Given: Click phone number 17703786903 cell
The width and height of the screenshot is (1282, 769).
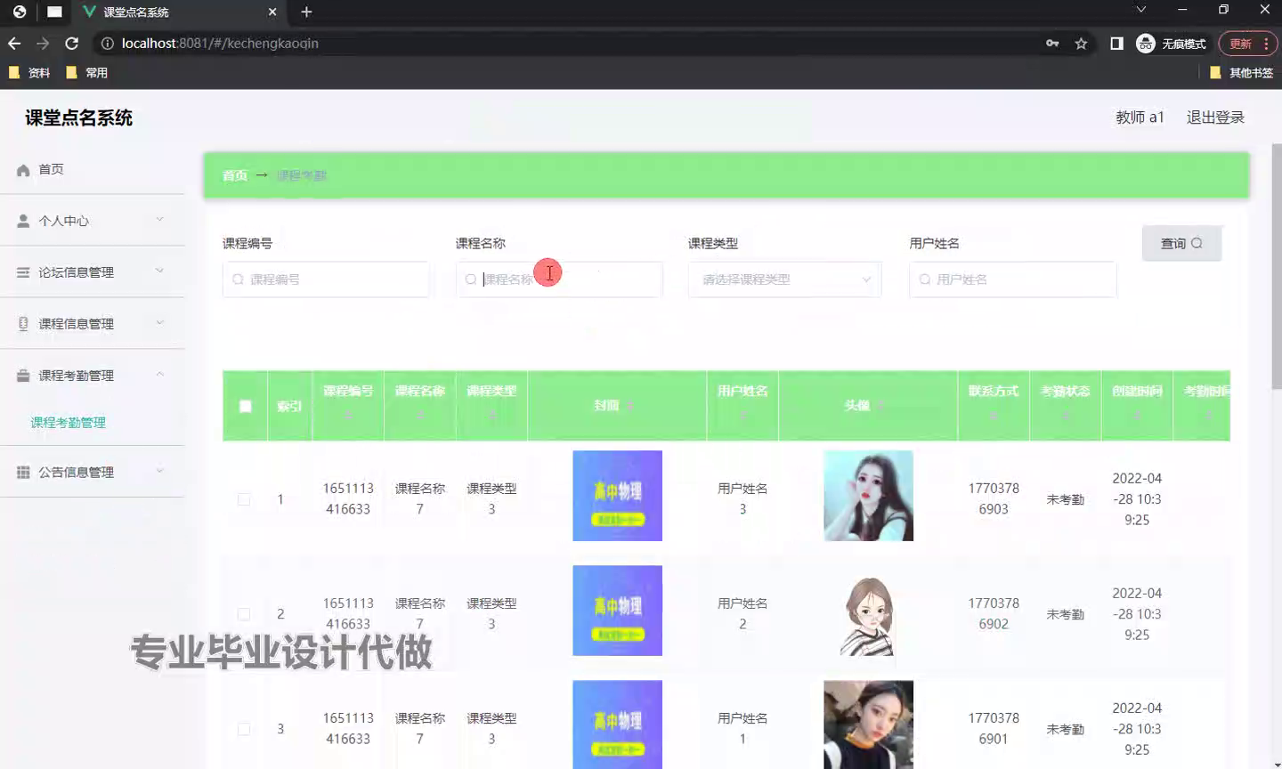Looking at the screenshot, I should click(994, 498).
